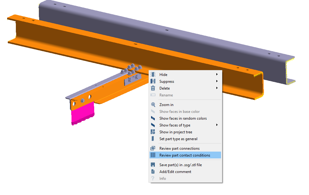Expand the Show faces of type submenu arrow
309x195 pixels.
217,125
